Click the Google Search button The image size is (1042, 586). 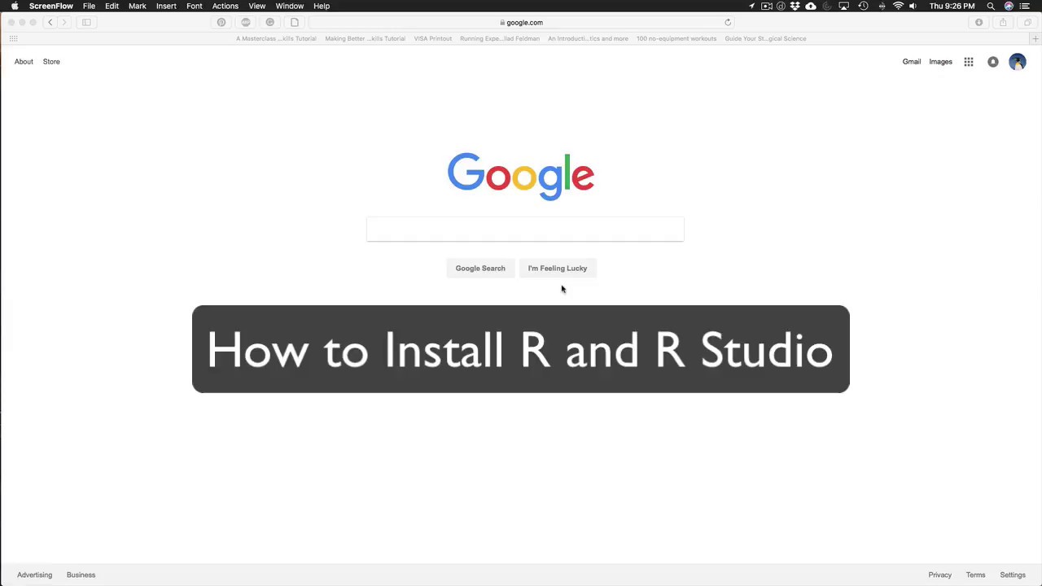tap(480, 268)
